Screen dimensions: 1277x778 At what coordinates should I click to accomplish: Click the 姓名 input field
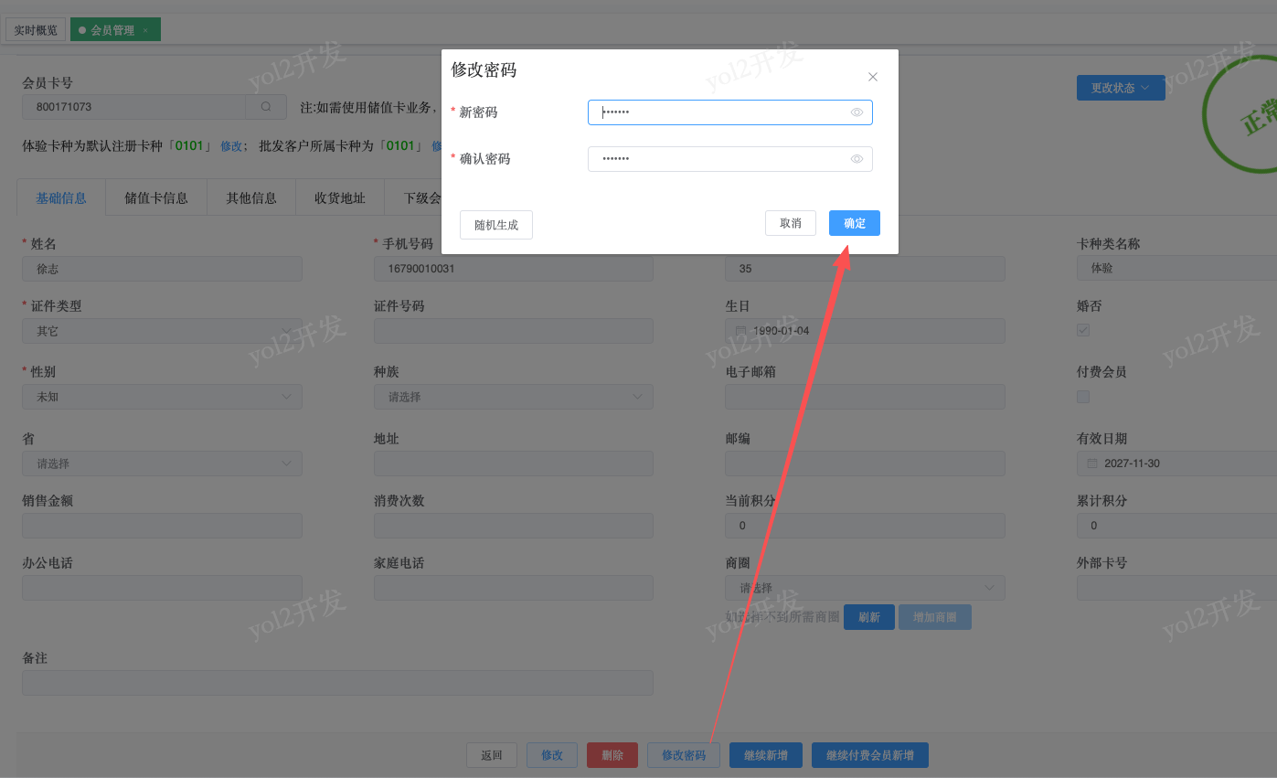[162, 269]
